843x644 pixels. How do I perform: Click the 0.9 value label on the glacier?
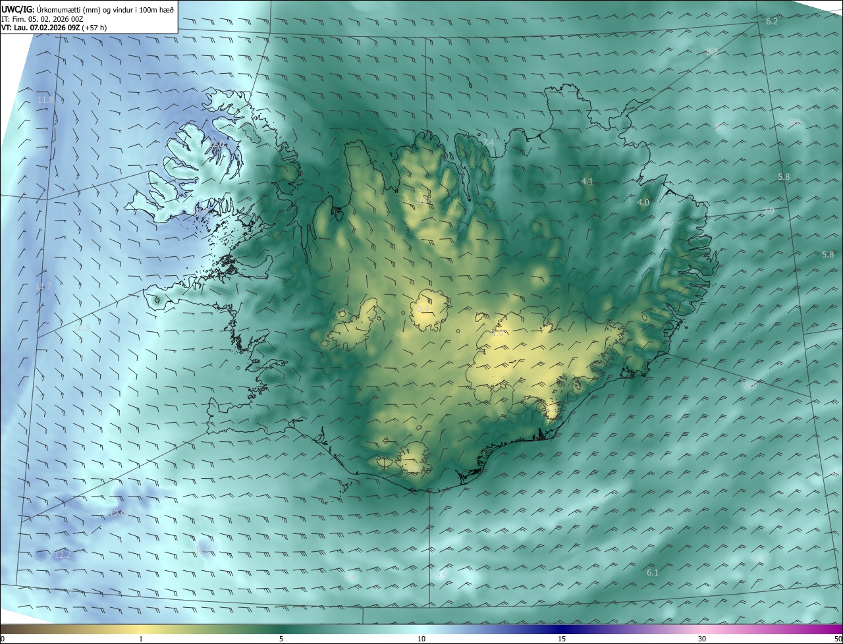(423, 309)
